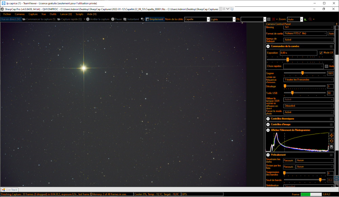Open the Contrôles thermiques panel menu icon
339x197 pixels.
click(x=331, y=119)
